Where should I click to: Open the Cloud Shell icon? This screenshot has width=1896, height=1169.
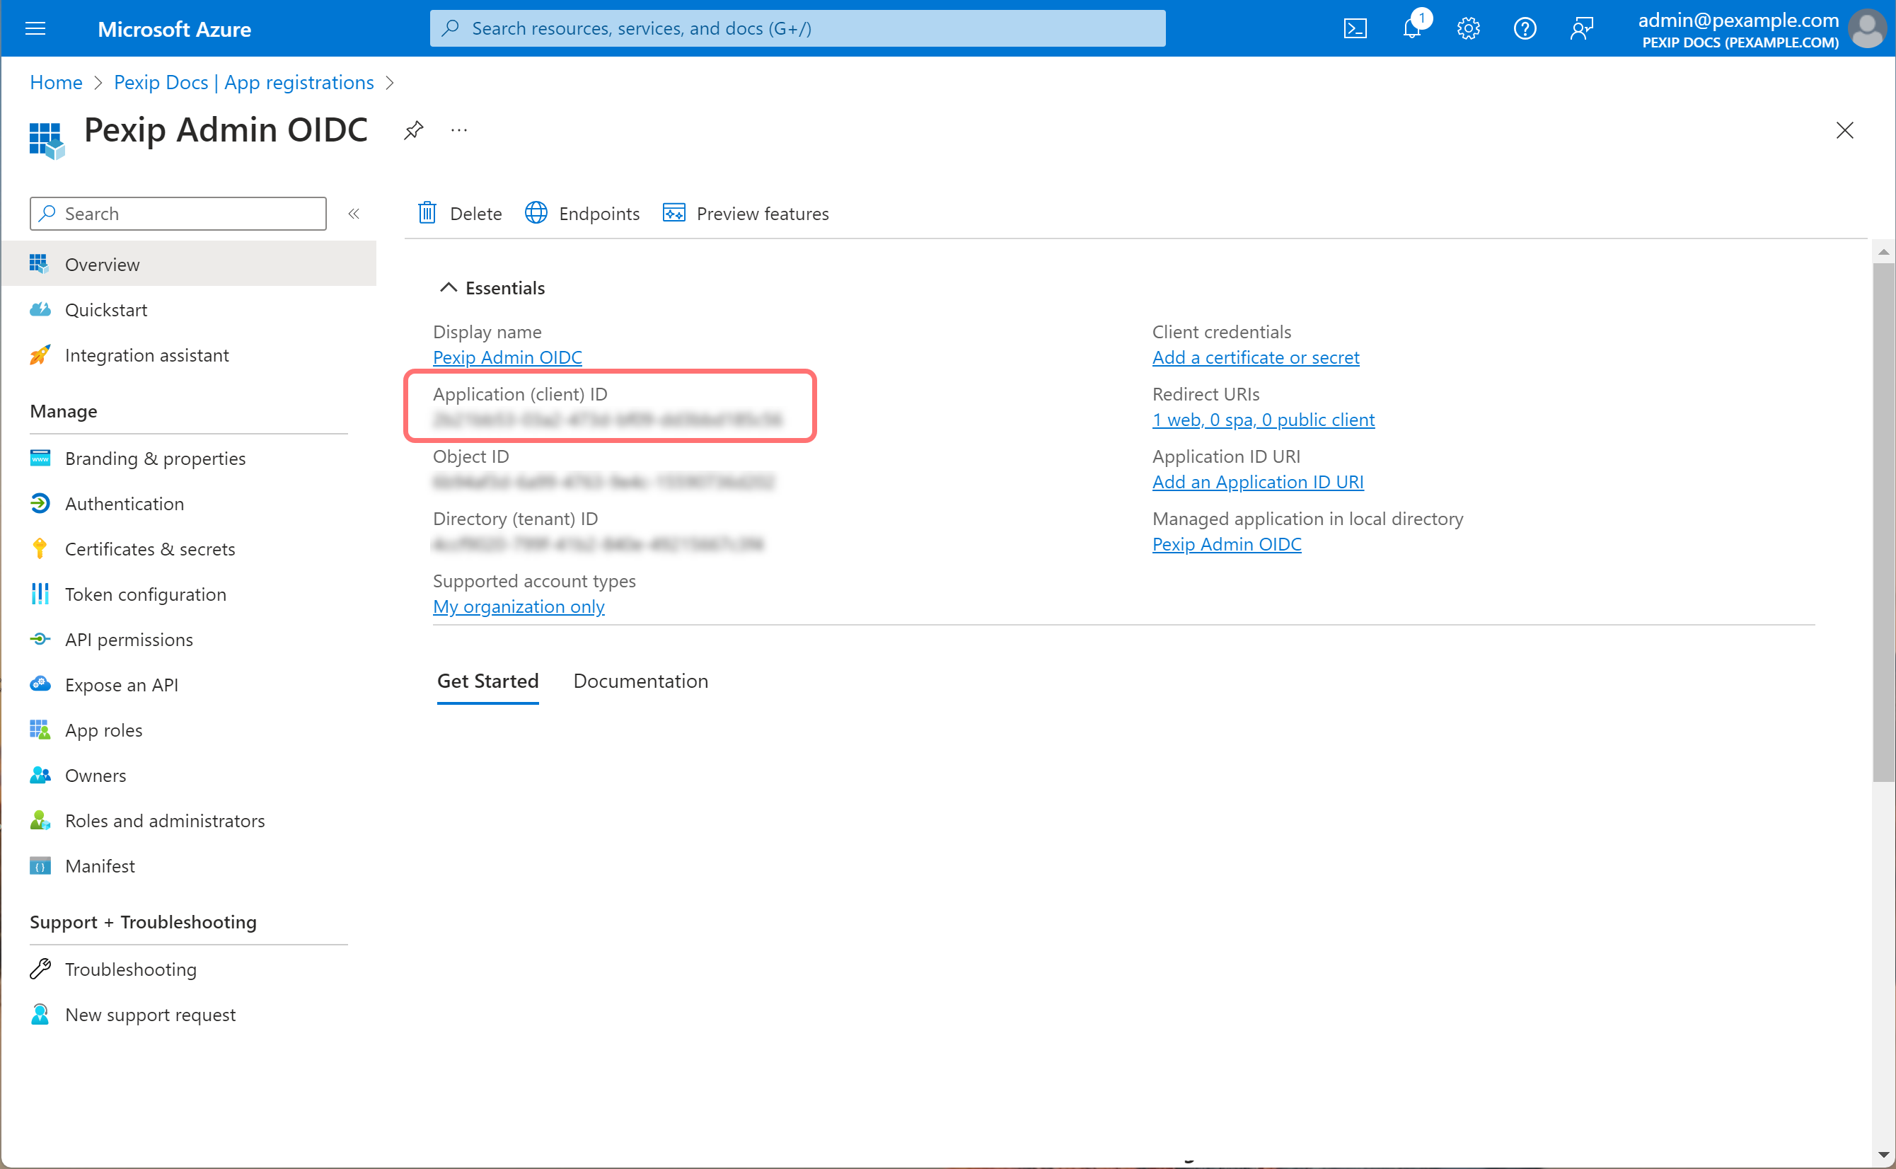pos(1355,28)
